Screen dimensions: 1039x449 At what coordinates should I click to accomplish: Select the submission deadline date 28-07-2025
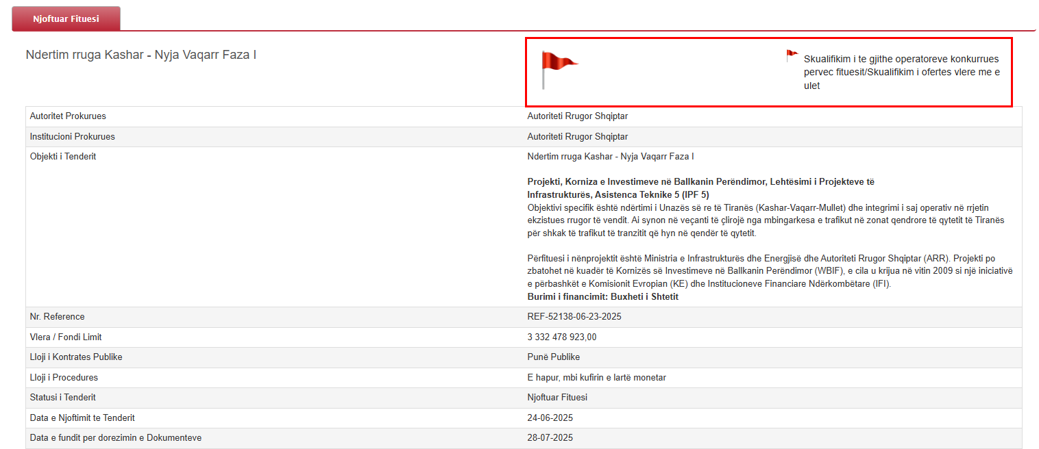(550, 438)
